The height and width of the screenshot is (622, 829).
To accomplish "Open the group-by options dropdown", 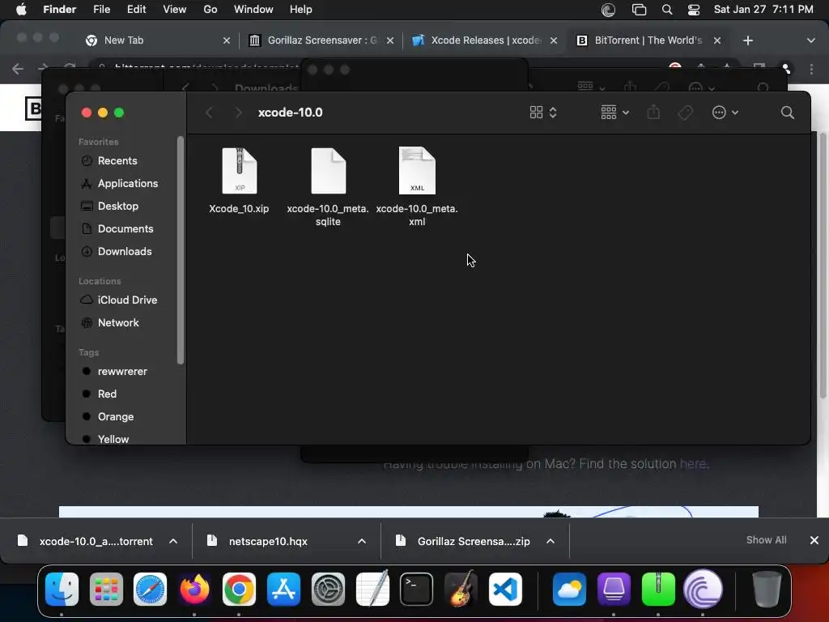I will point(615,113).
